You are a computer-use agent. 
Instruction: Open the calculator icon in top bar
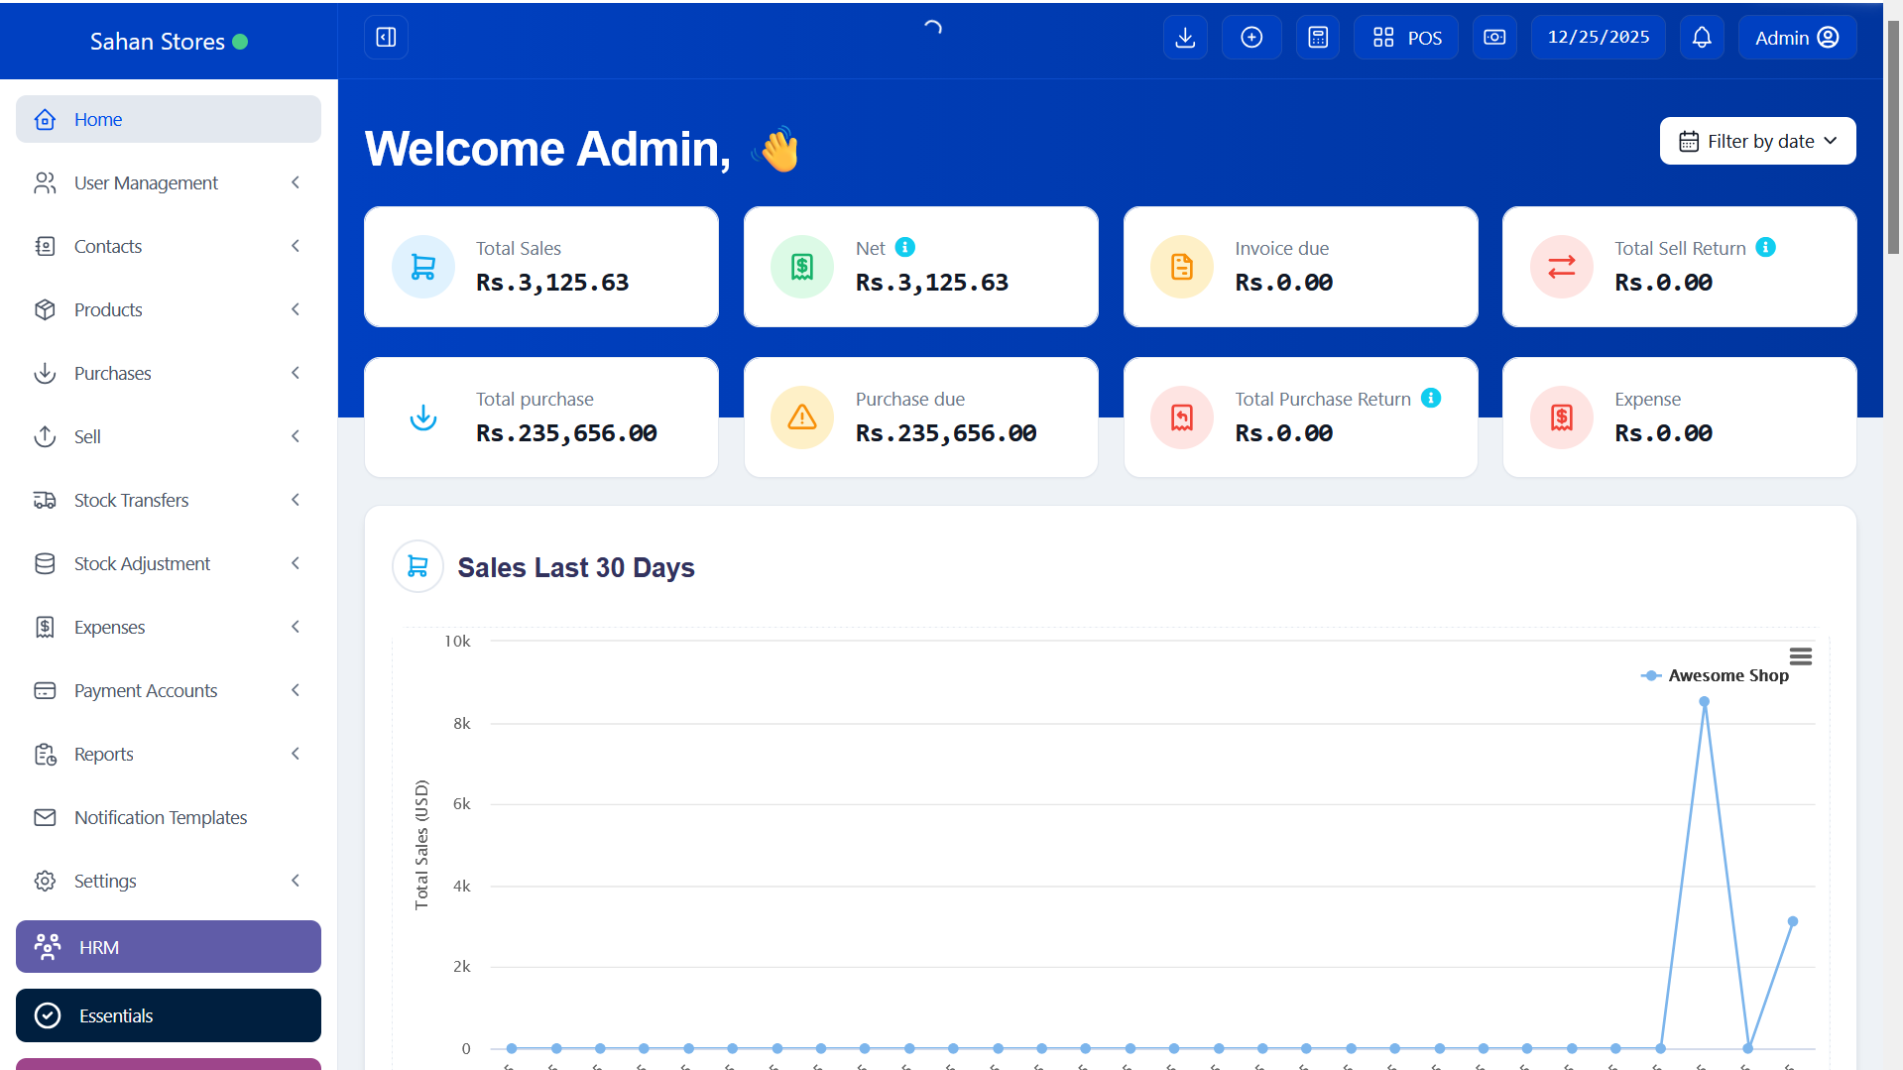(1318, 38)
